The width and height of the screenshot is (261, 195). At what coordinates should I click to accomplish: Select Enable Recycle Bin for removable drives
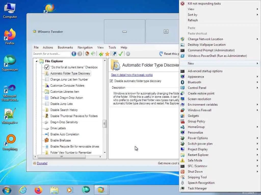tap(75, 147)
